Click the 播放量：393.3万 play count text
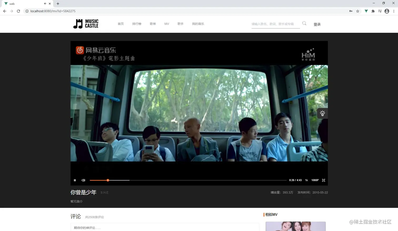The image size is (398, 231). coord(282,193)
